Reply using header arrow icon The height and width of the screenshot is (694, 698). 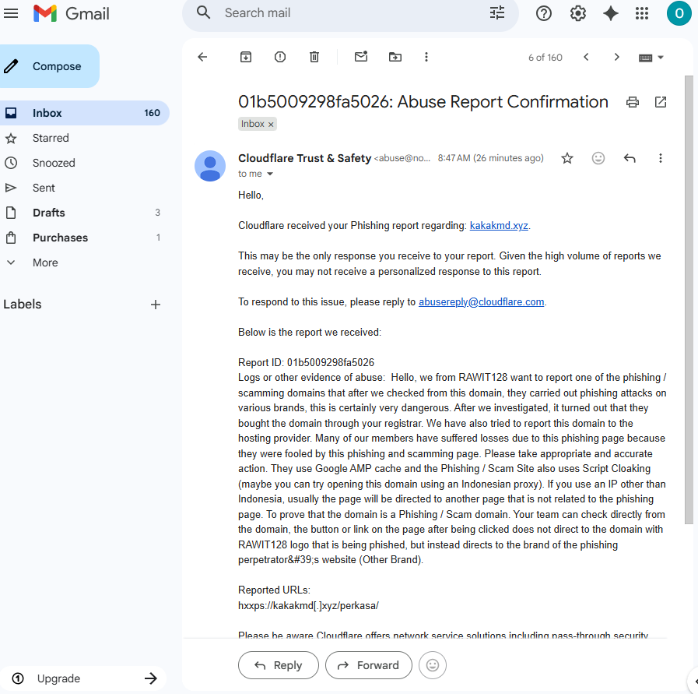click(630, 158)
